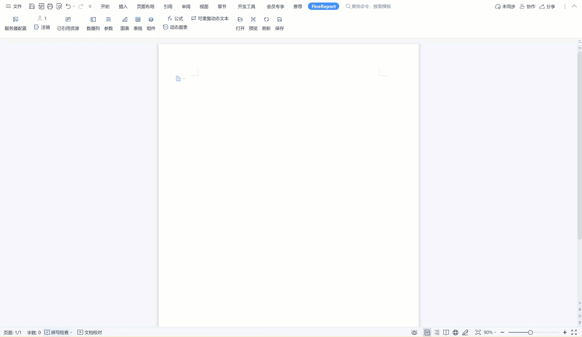Open the 会员专享 tab
Image resolution: width=582 pixels, height=337 pixels.
coord(275,6)
